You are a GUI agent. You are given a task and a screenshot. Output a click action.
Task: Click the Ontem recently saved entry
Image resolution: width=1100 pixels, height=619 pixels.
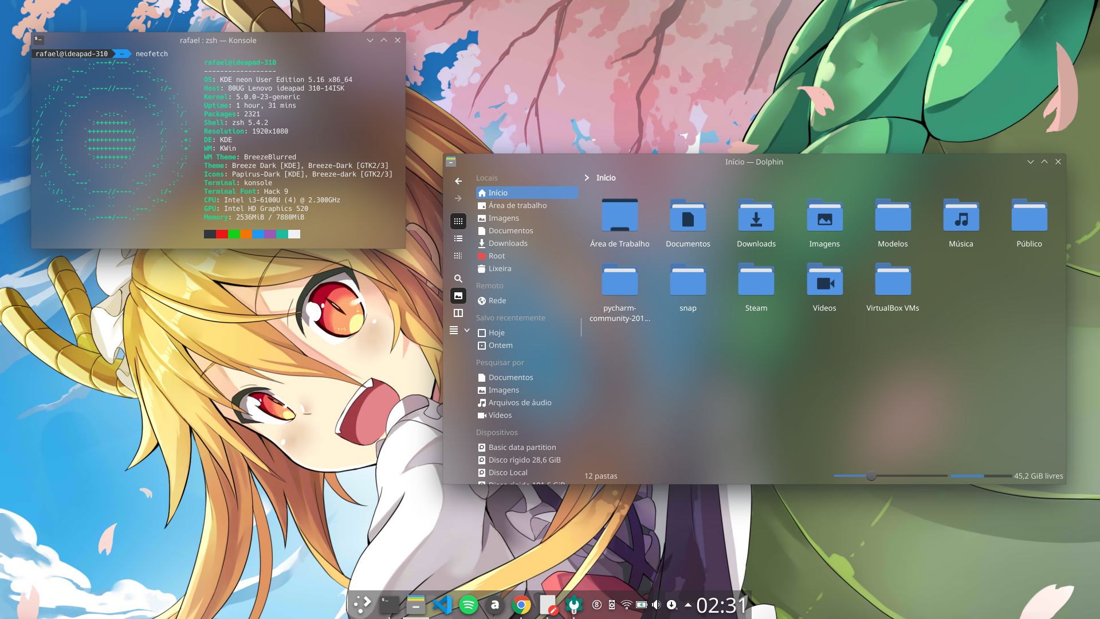pyautogui.click(x=500, y=345)
